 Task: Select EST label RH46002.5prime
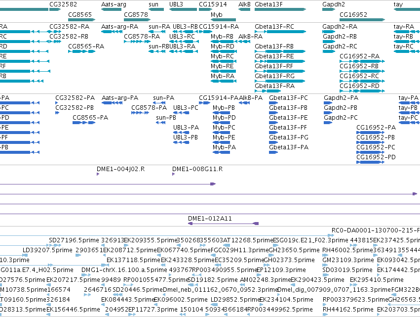click(347, 250)
